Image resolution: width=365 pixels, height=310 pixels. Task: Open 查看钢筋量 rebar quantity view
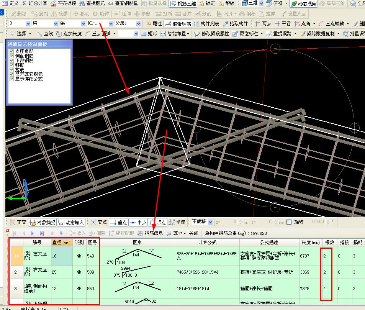[123, 3]
